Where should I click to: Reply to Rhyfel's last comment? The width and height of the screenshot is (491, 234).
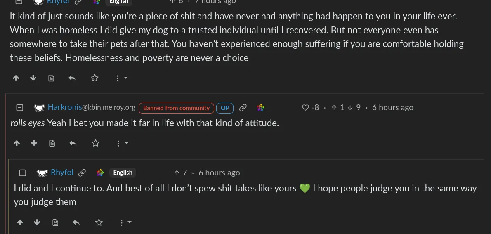tap(76, 222)
